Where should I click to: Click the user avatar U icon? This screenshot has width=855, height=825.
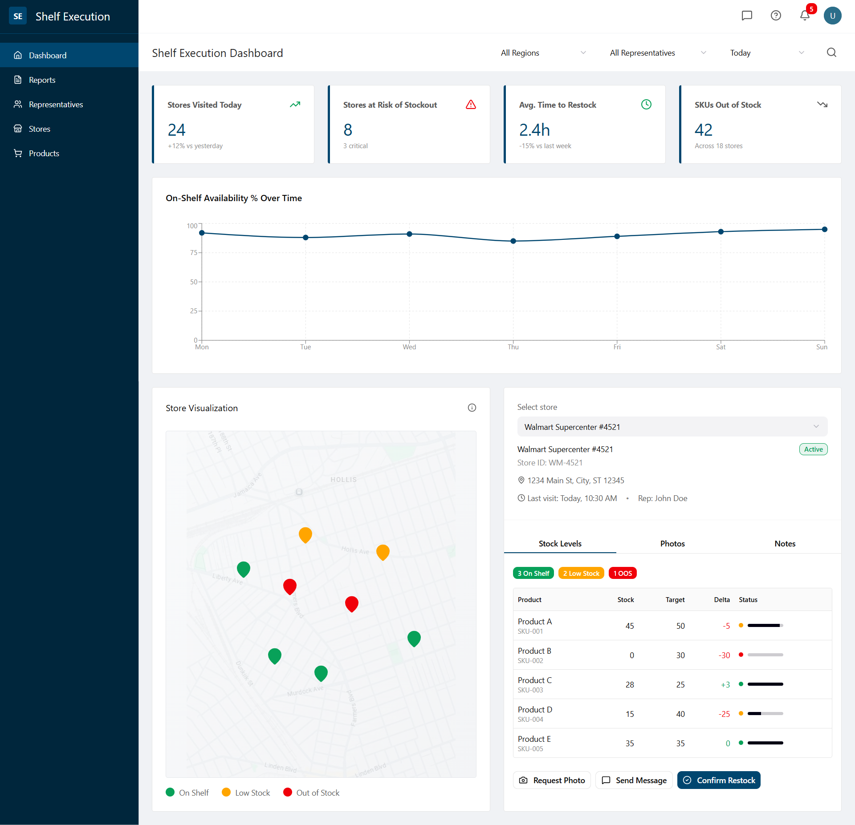click(832, 16)
